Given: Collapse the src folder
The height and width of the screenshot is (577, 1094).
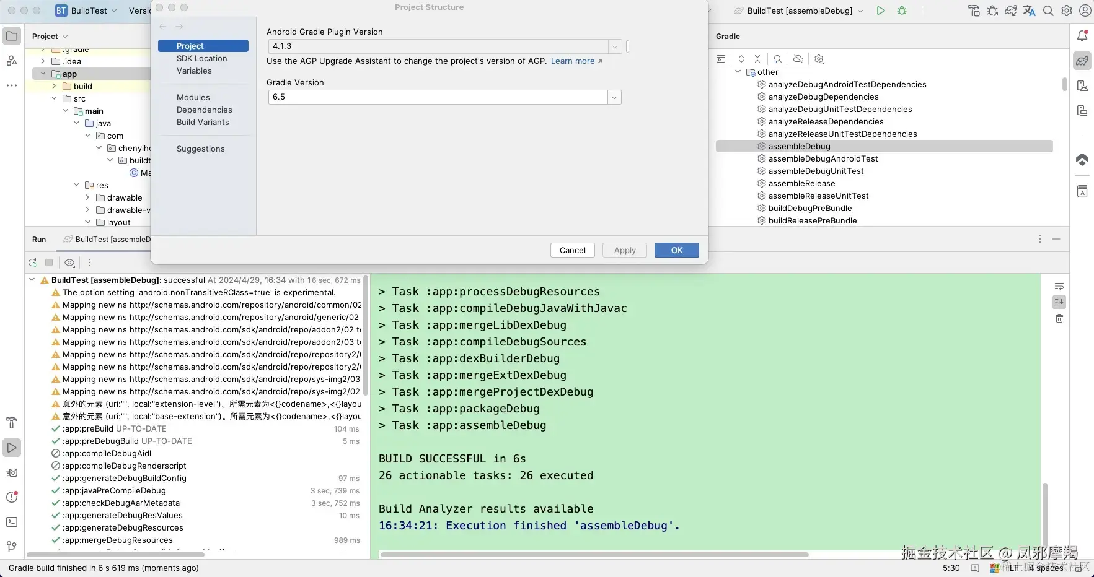Looking at the screenshot, I should pyautogui.click(x=54, y=98).
